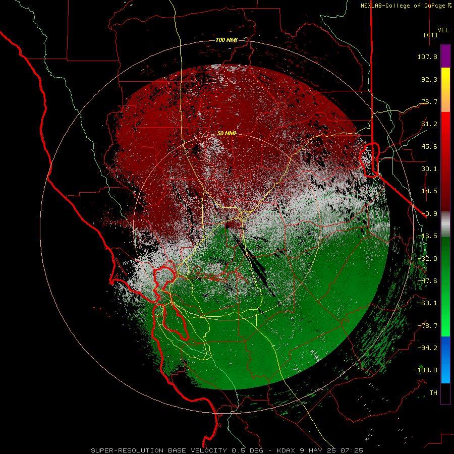Click the 14.5 velocity scale value
The width and height of the screenshot is (454, 454).
coord(429,191)
